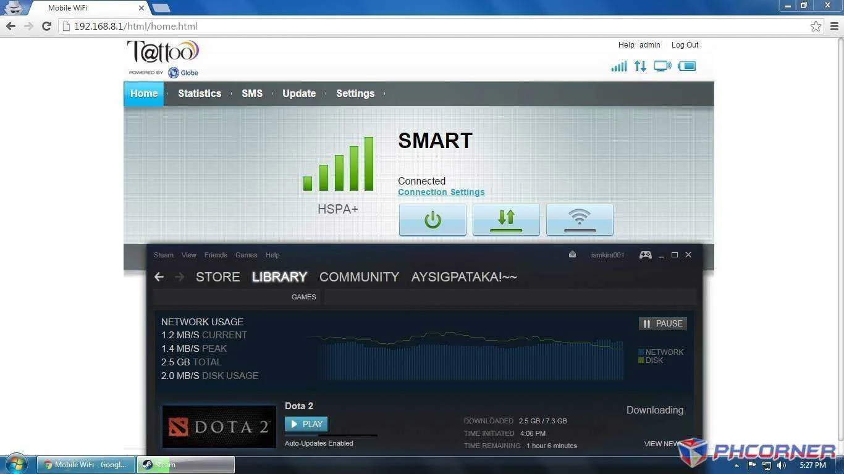Screen dimensions: 844x474
Task: Click the volume speaker tray icon
Action: tap(782, 465)
